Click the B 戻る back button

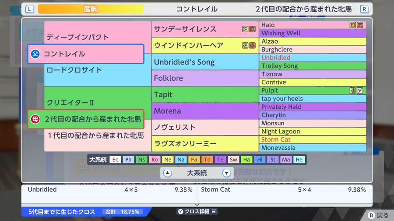[x=378, y=215]
